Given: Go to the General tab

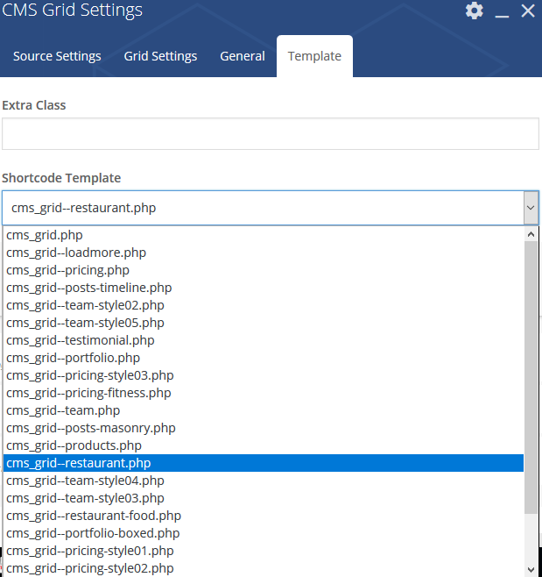Looking at the screenshot, I should (243, 56).
